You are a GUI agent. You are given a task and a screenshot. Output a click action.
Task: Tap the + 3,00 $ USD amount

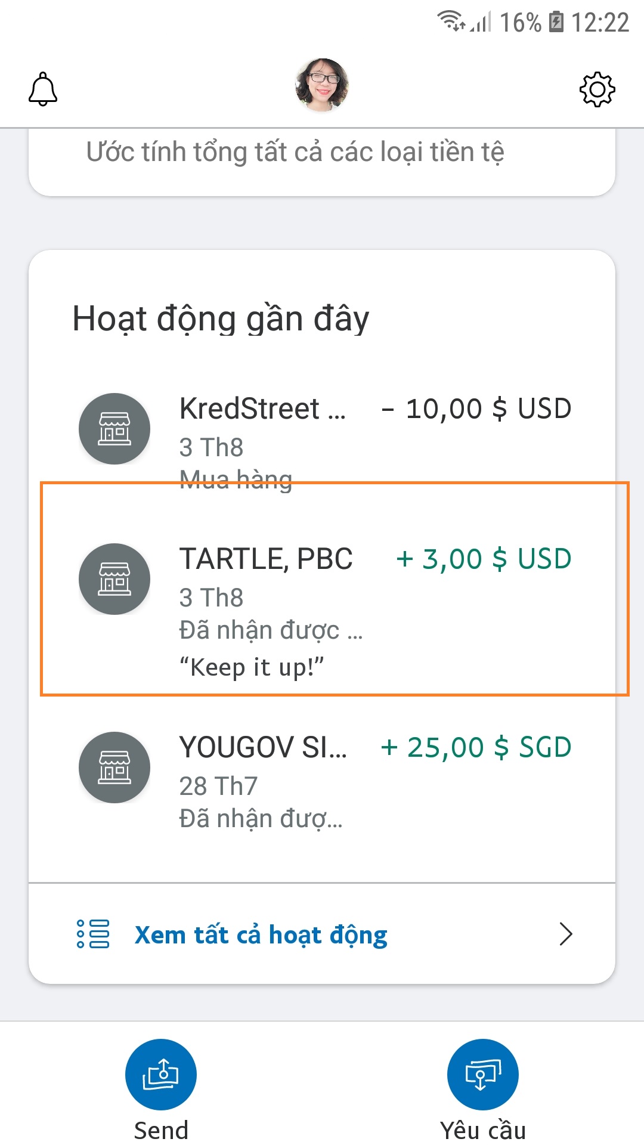pos(484,559)
